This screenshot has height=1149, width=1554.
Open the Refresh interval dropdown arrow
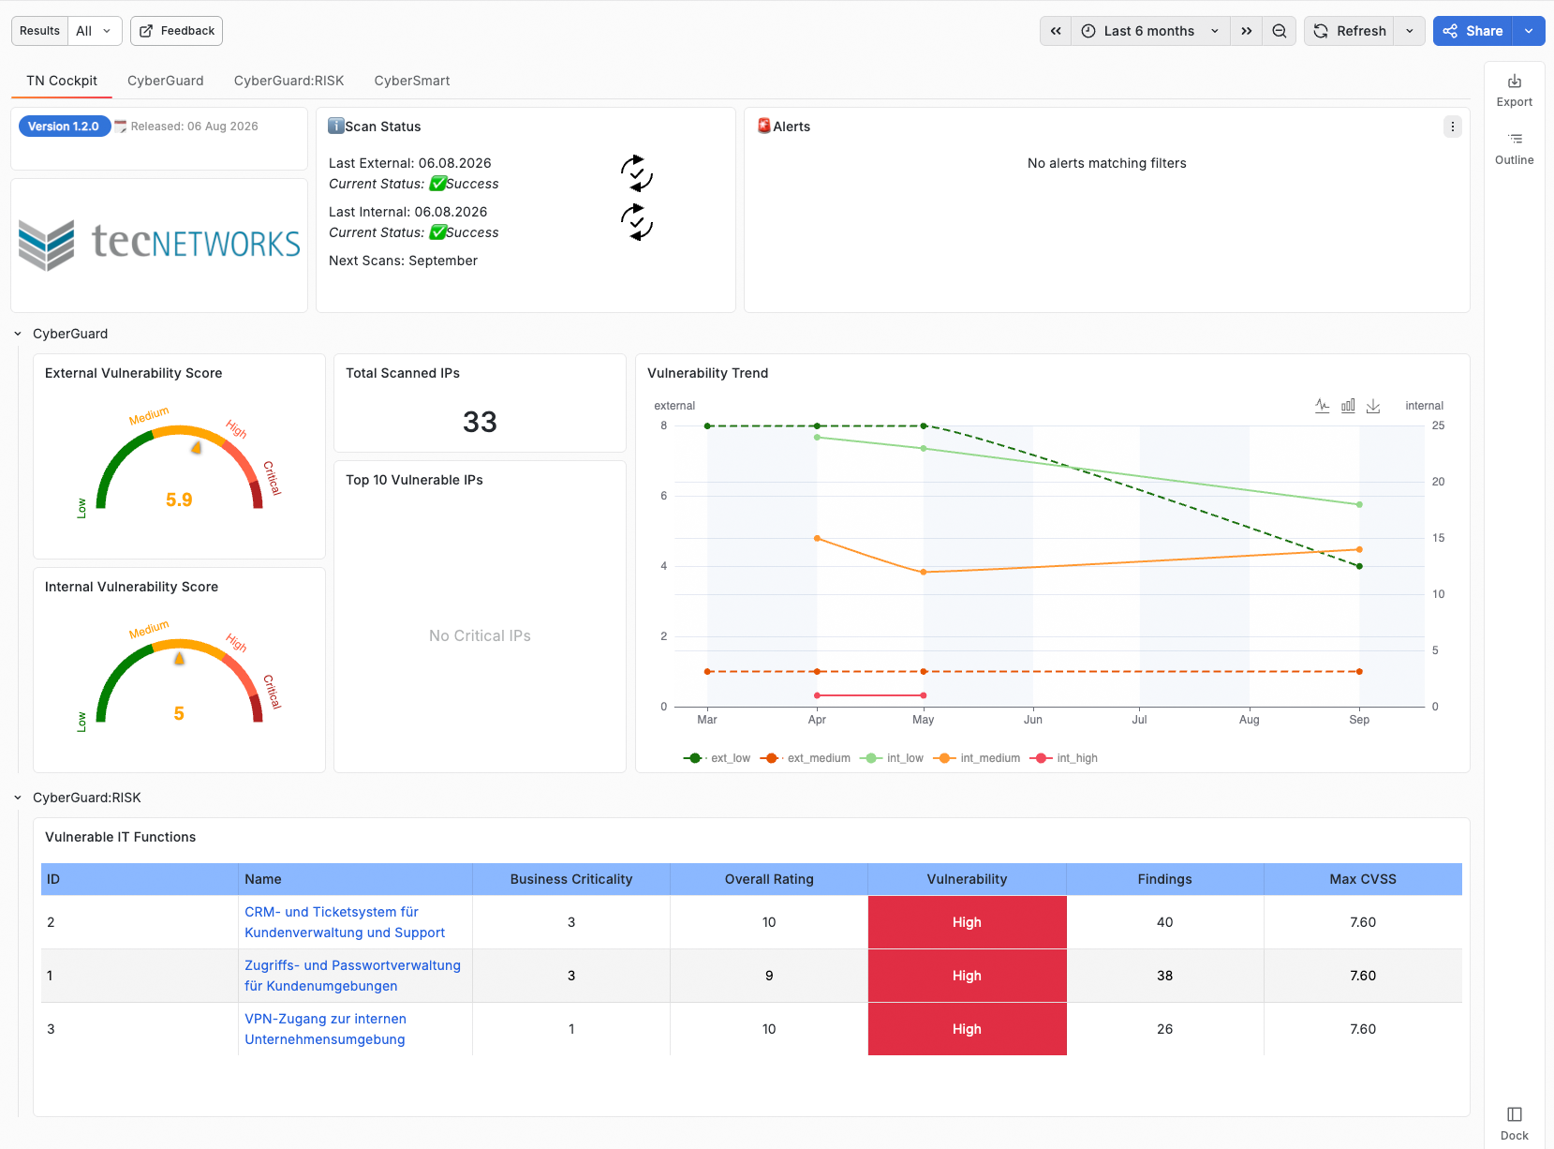(1409, 31)
